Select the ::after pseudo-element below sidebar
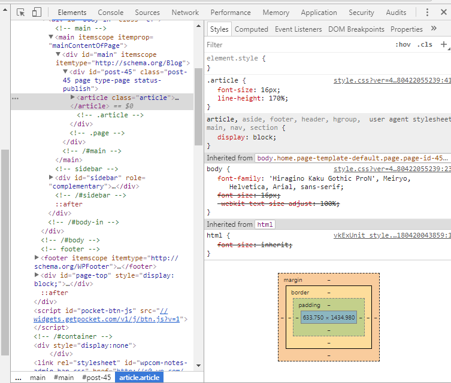The width and height of the screenshot is (451, 383). tap(69, 204)
